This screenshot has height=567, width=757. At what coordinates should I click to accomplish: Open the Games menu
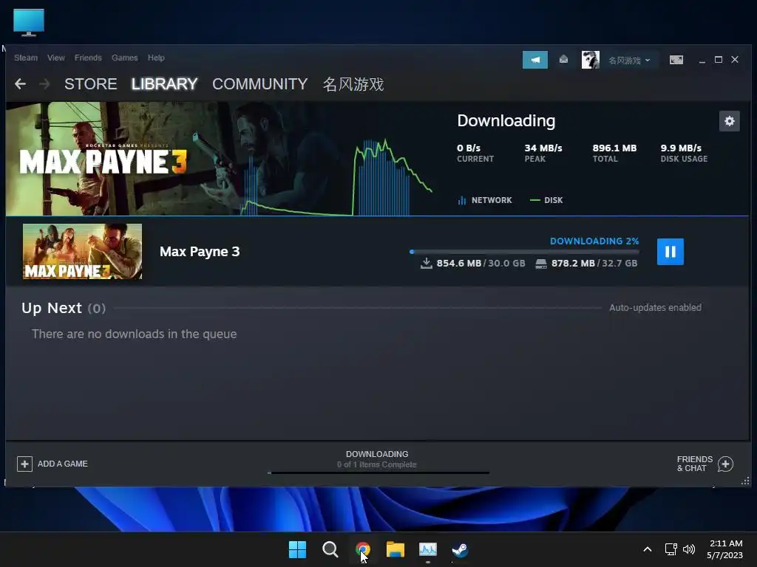pos(124,58)
